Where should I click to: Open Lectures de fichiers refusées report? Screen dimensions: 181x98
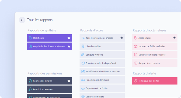[155, 46]
